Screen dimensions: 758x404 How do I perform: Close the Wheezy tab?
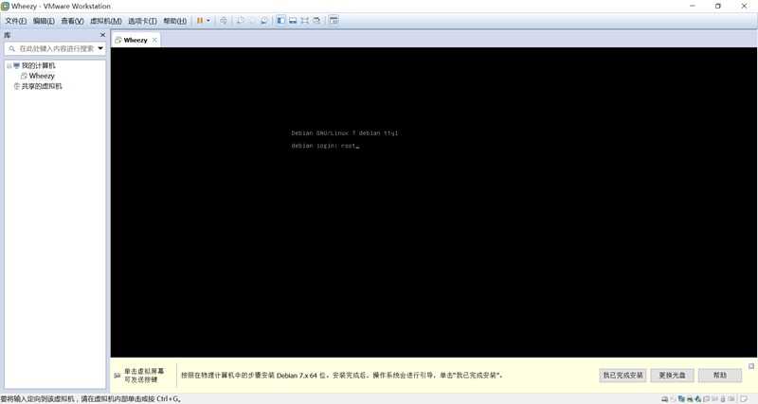(x=154, y=40)
